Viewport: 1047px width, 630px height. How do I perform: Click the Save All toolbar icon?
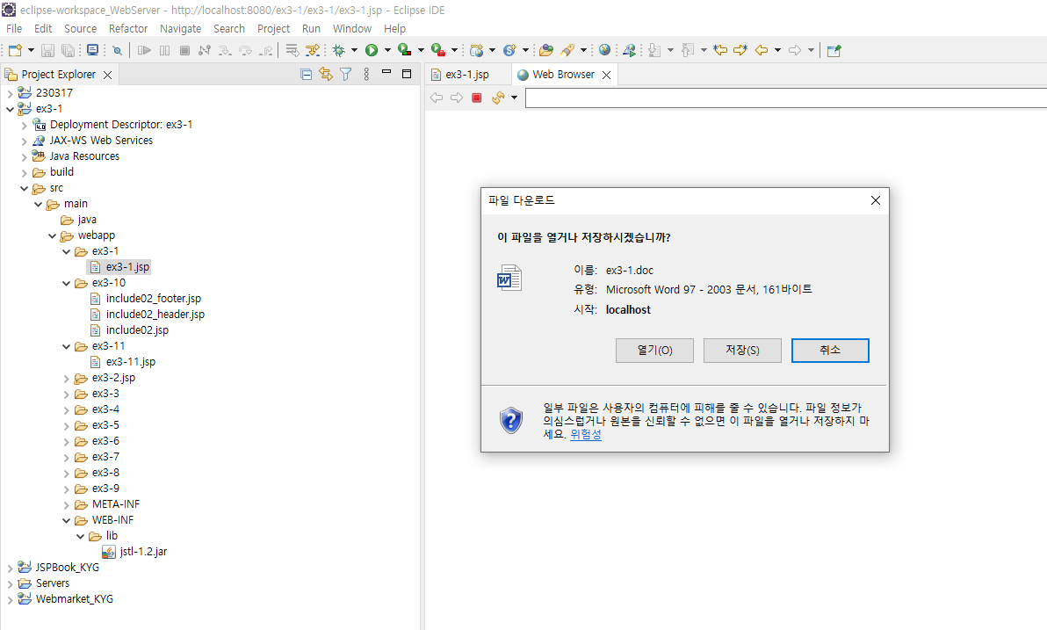69,50
